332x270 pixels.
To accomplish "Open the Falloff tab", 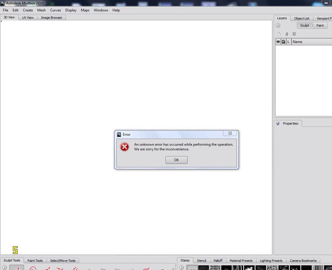I will (x=218, y=260).
